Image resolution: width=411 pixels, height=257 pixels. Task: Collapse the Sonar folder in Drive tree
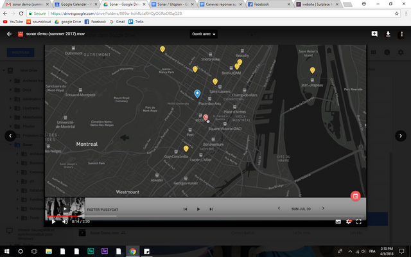coord(11,145)
